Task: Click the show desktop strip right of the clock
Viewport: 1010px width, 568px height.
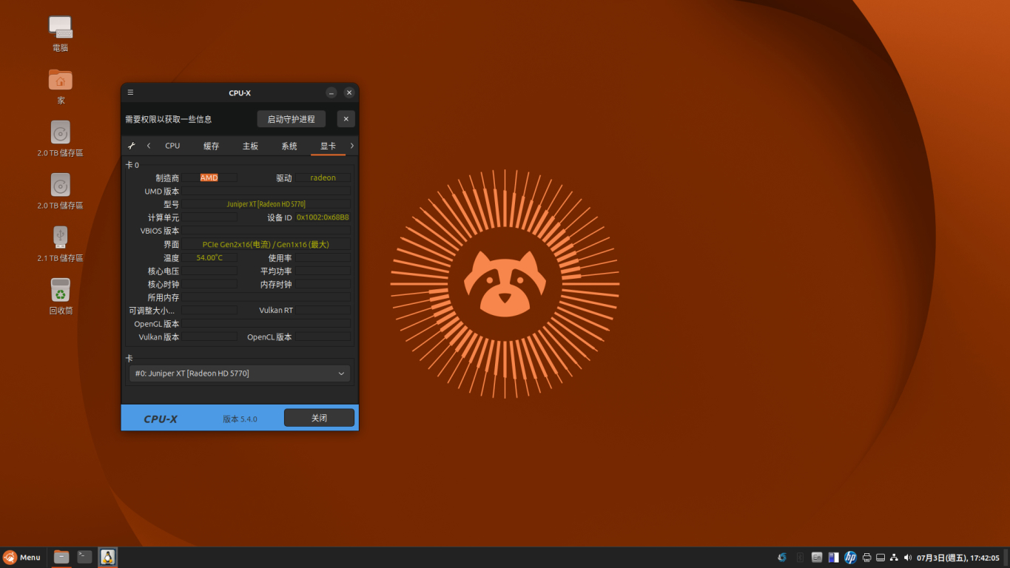Action: click(1006, 557)
